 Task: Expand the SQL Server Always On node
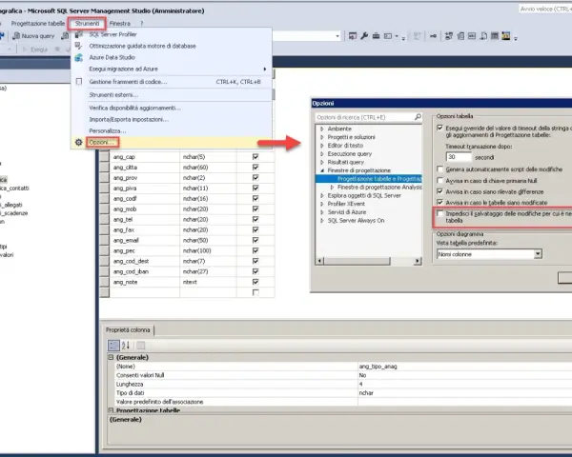coord(322,221)
